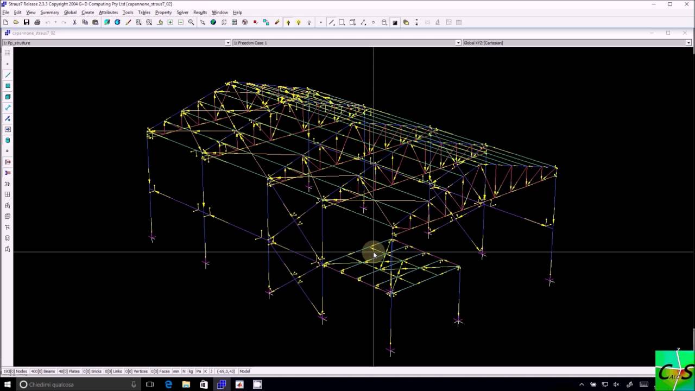695x391 pixels.
Task: Click the '48[0] Plates' status entry
Action: [69, 371]
